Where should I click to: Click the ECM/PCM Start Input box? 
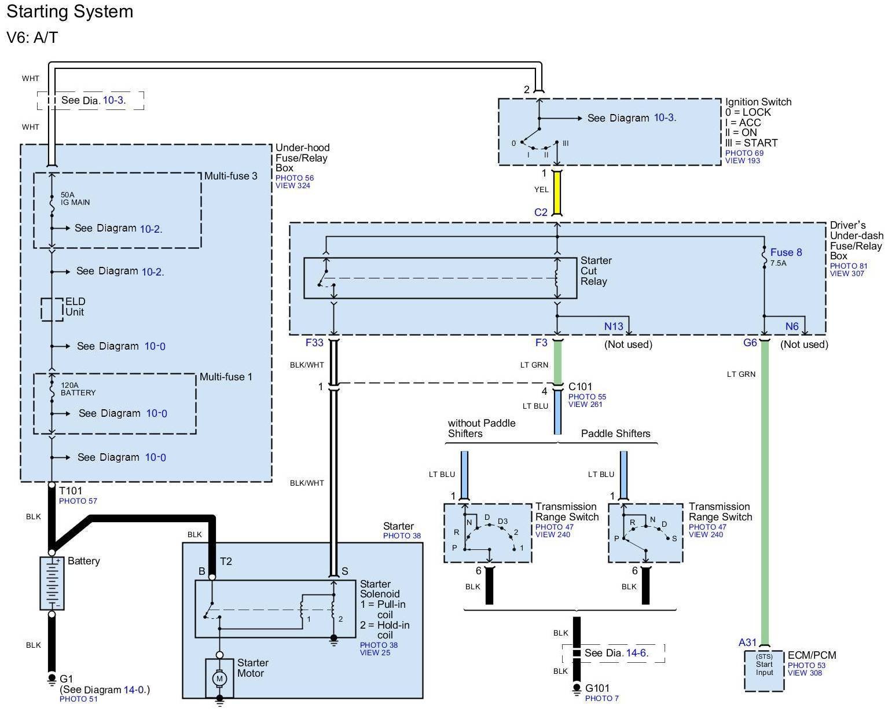click(764, 670)
